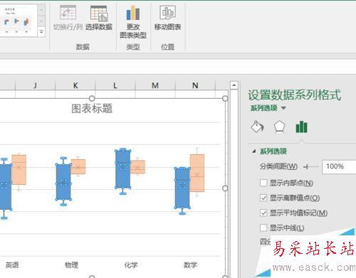Select the orange box above 物理
This screenshot has width=356, height=278.
tap(78, 166)
